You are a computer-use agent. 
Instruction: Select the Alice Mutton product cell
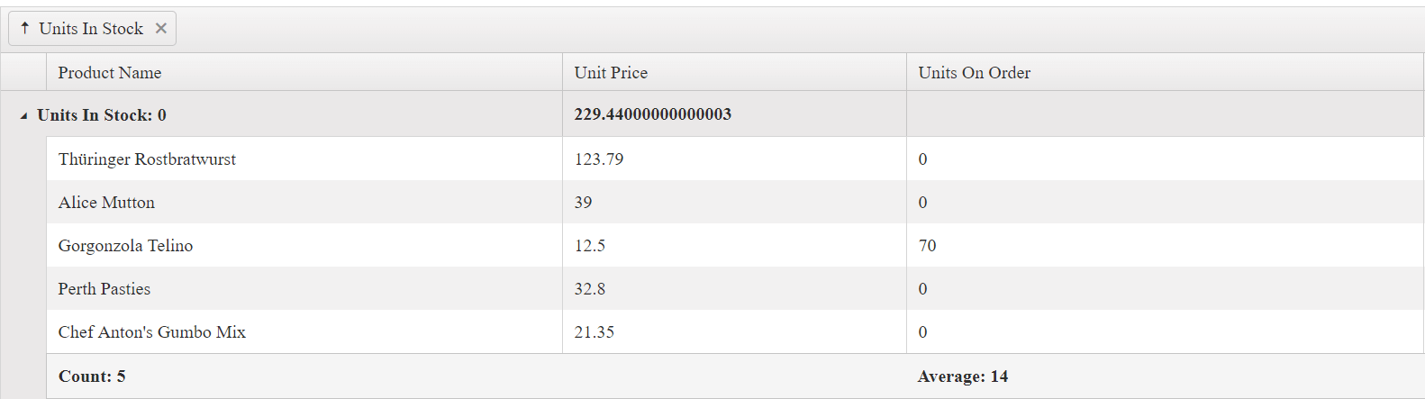coord(106,203)
